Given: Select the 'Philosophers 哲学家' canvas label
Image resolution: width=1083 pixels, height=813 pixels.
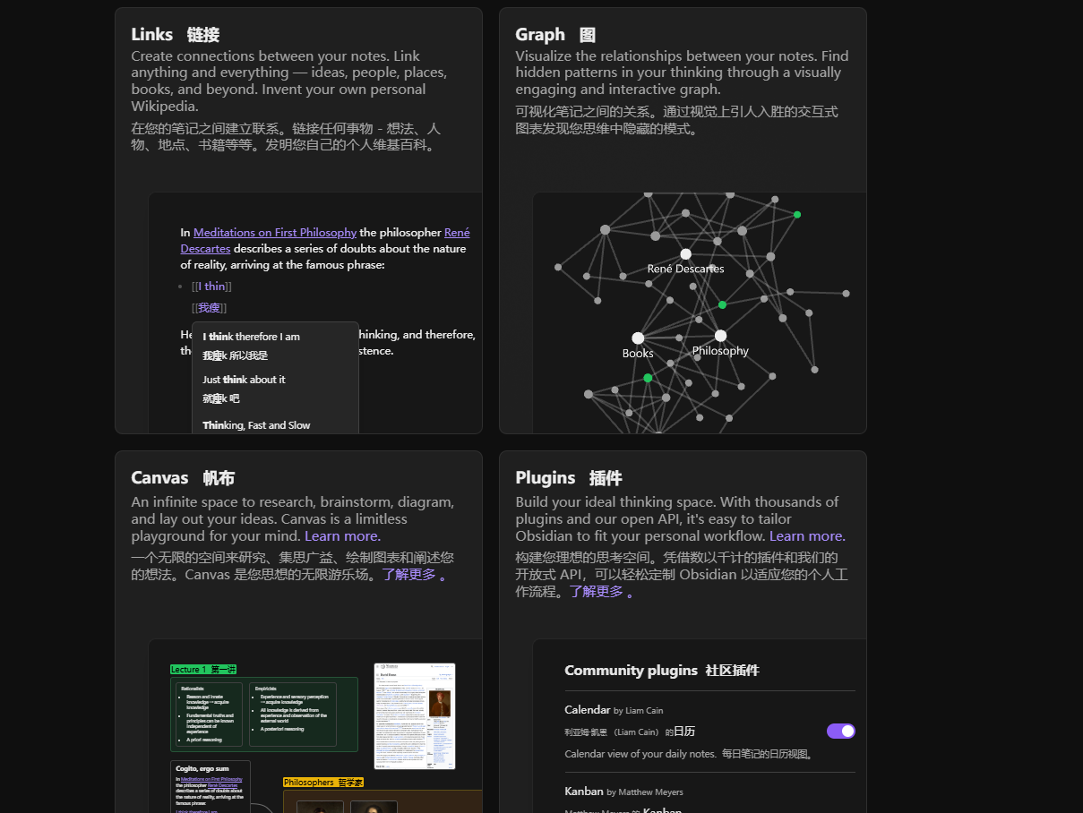Looking at the screenshot, I should point(323,783).
